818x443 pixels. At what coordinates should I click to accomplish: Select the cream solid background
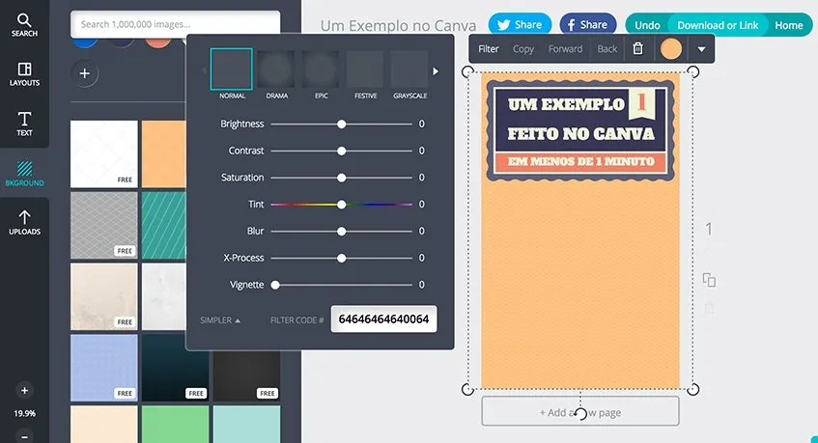point(103,425)
